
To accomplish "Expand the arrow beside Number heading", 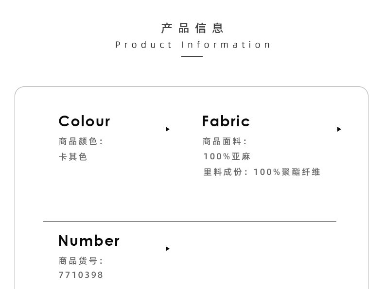I will (x=167, y=249).
